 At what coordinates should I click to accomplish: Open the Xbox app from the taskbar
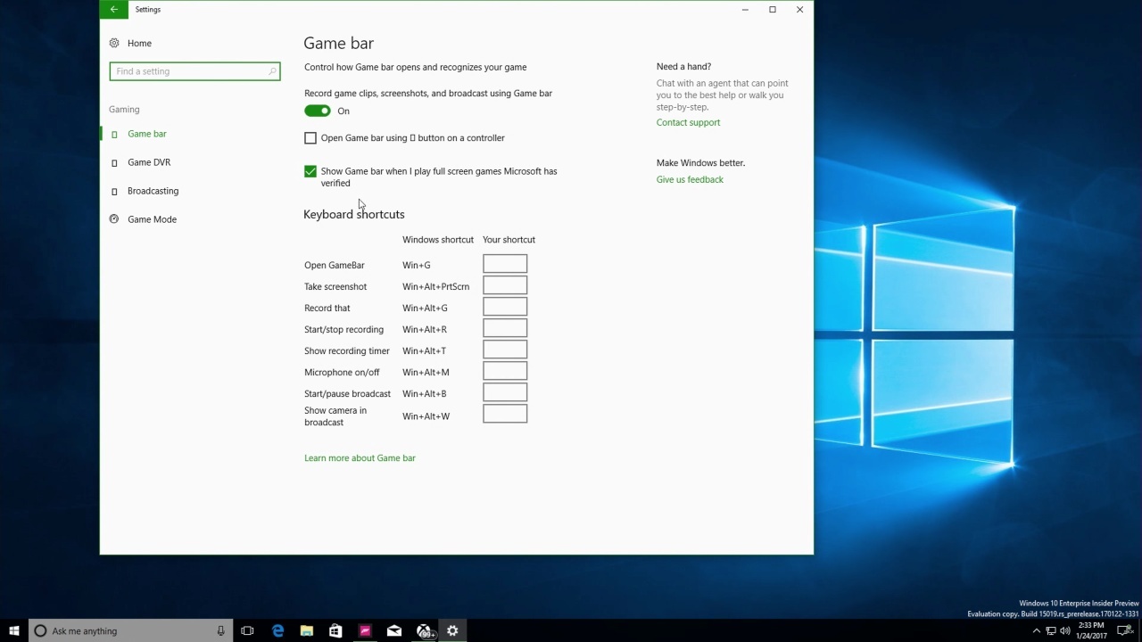(x=424, y=630)
